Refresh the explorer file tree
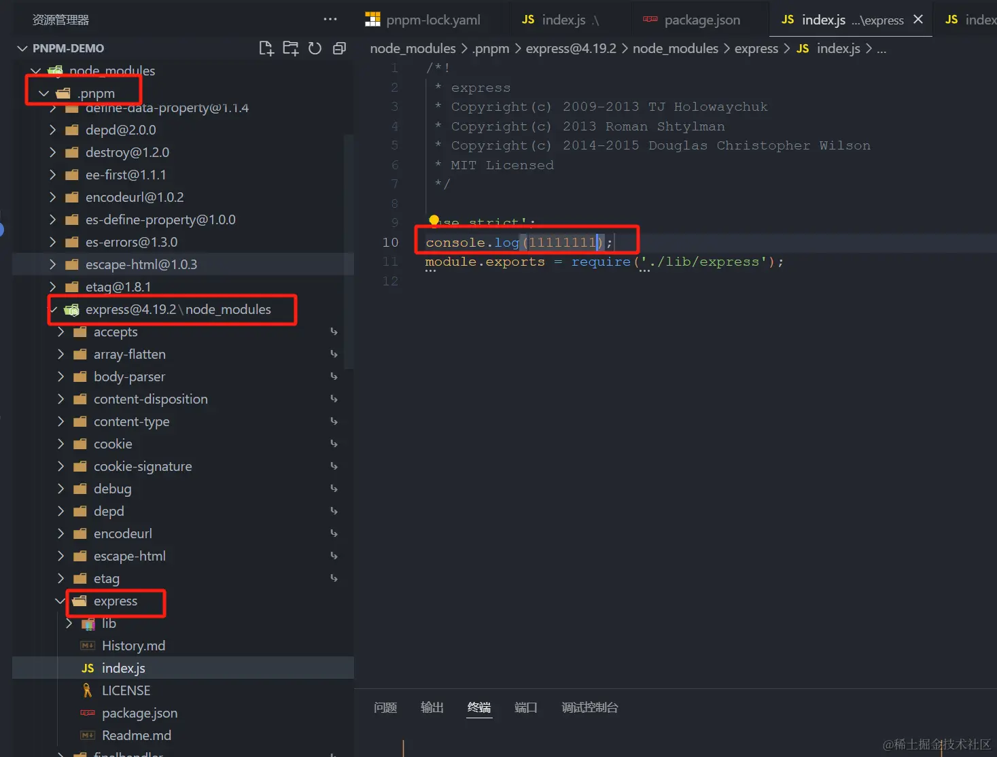The image size is (997, 757). 315,48
